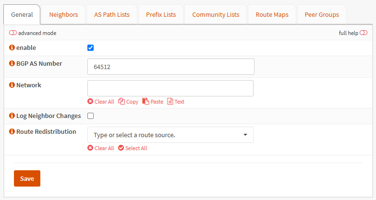Uncheck the enable checkbox
This screenshot has width=376, height=200.
[90, 47]
